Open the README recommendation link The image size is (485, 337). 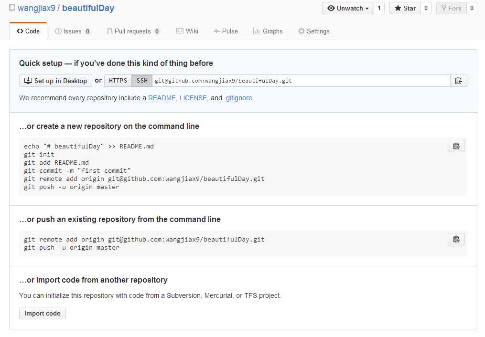coord(162,98)
